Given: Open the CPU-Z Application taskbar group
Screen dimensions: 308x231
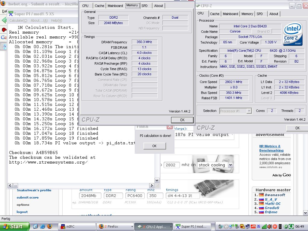Looking at the screenshot, I should coord(154,226).
